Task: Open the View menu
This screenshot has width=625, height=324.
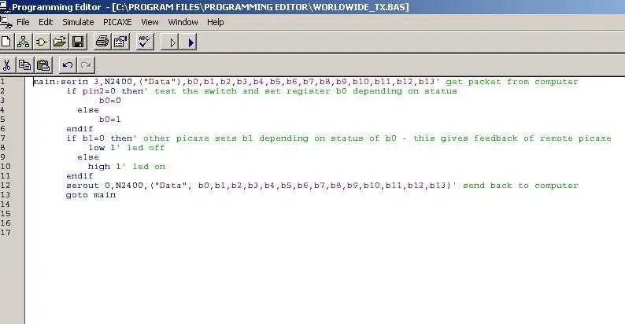Action: pos(150,22)
